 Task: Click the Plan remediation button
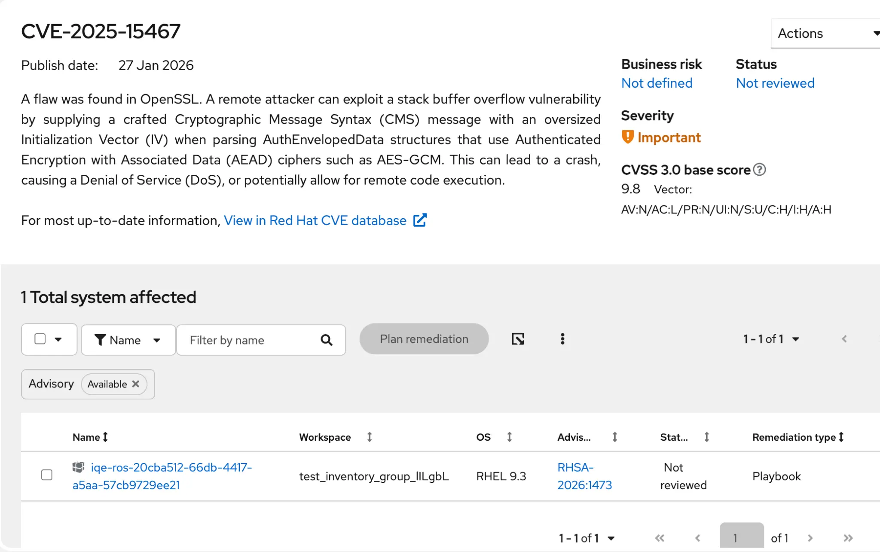click(x=424, y=339)
